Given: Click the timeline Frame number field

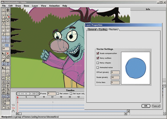Looking at the screenshot, I should click(x=52, y=94).
